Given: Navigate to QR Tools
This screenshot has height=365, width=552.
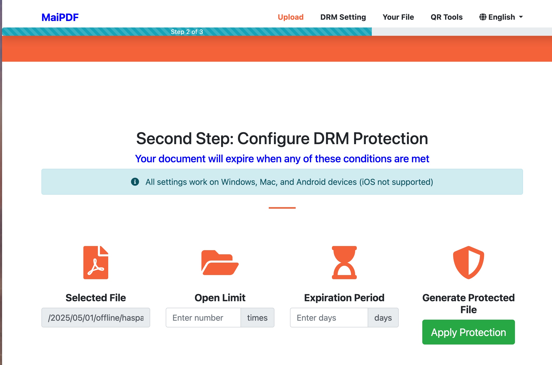Looking at the screenshot, I should 446,17.
